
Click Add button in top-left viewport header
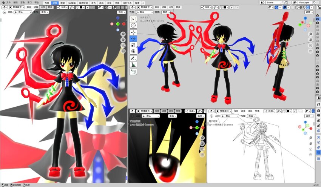pos(43,8)
